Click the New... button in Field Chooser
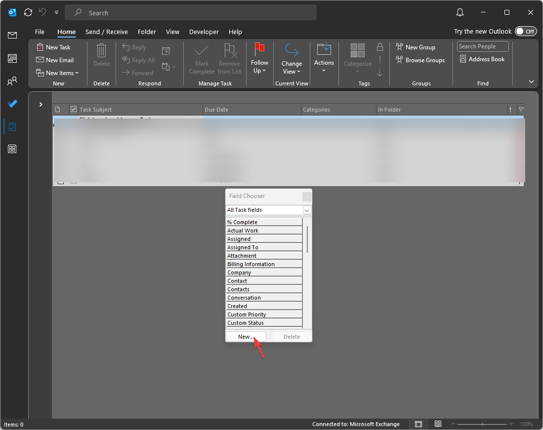Viewport: 543px width, 430px height. coord(246,337)
